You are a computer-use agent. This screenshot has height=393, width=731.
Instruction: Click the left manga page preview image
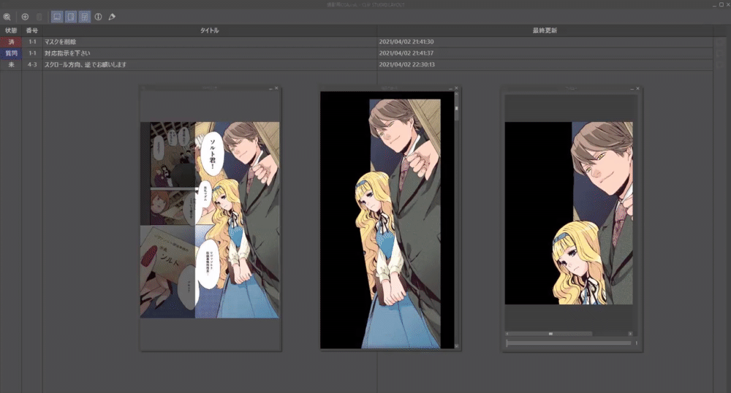pyautogui.click(x=210, y=220)
